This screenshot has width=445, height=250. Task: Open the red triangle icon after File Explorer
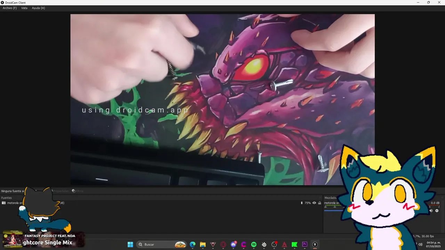(x=213, y=244)
